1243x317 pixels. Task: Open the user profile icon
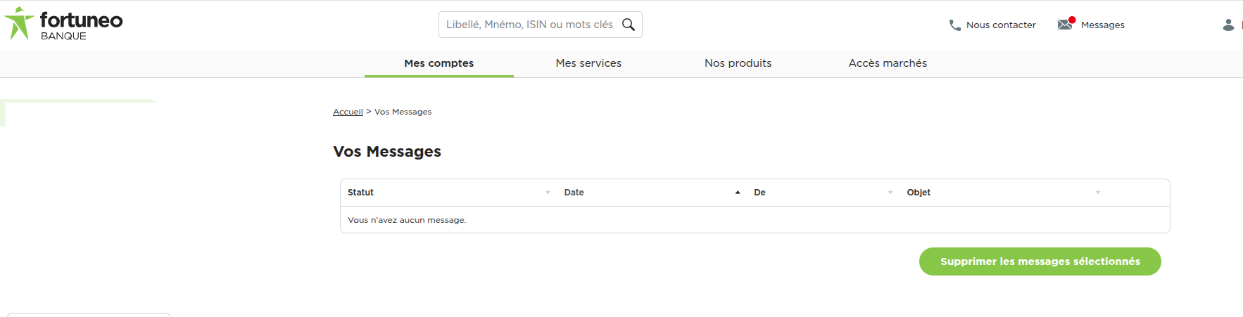point(1228,25)
